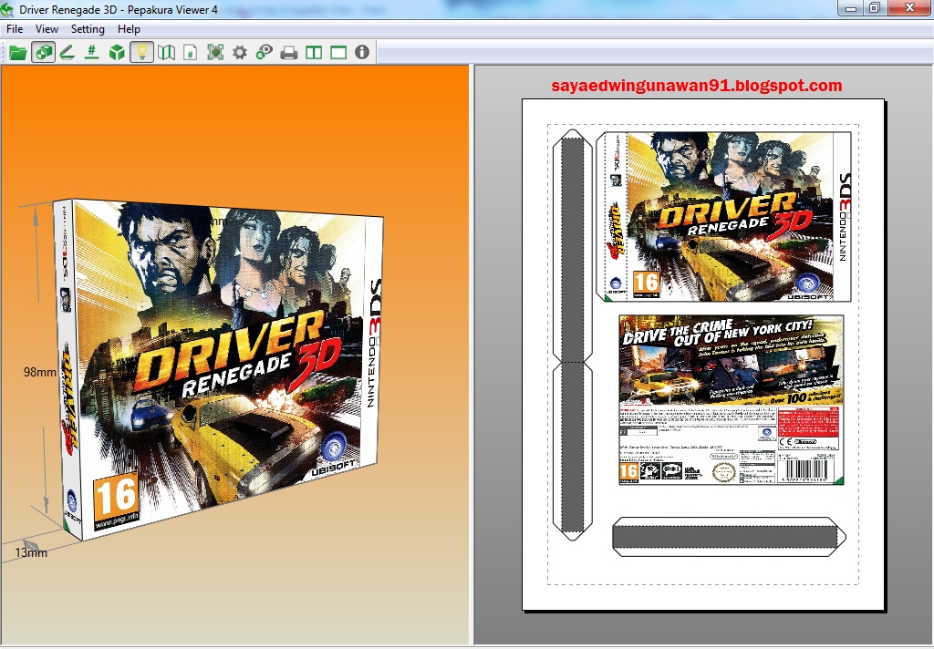Toggle the edge ID hash-number icon
The image size is (934, 649).
click(91, 52)
